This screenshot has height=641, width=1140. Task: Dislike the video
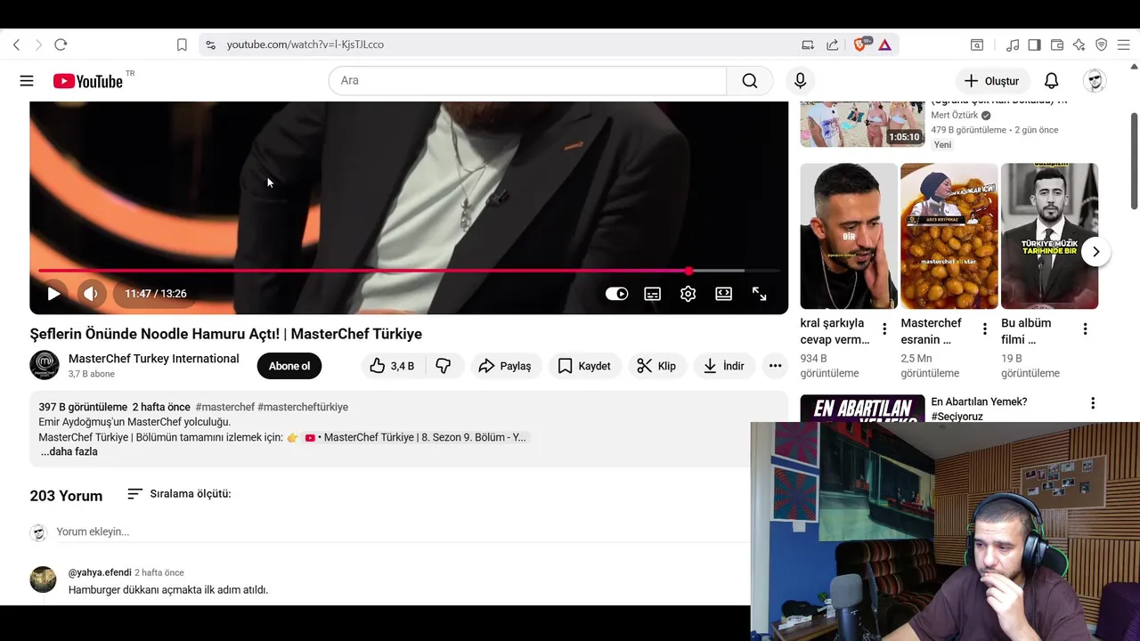[444, 366]
